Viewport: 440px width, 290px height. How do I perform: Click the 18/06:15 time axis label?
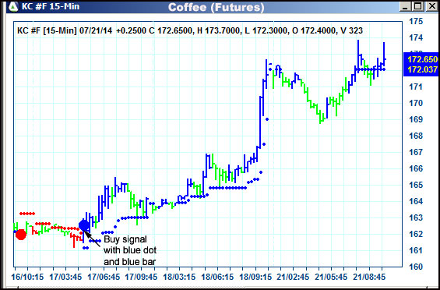(217, 277)
